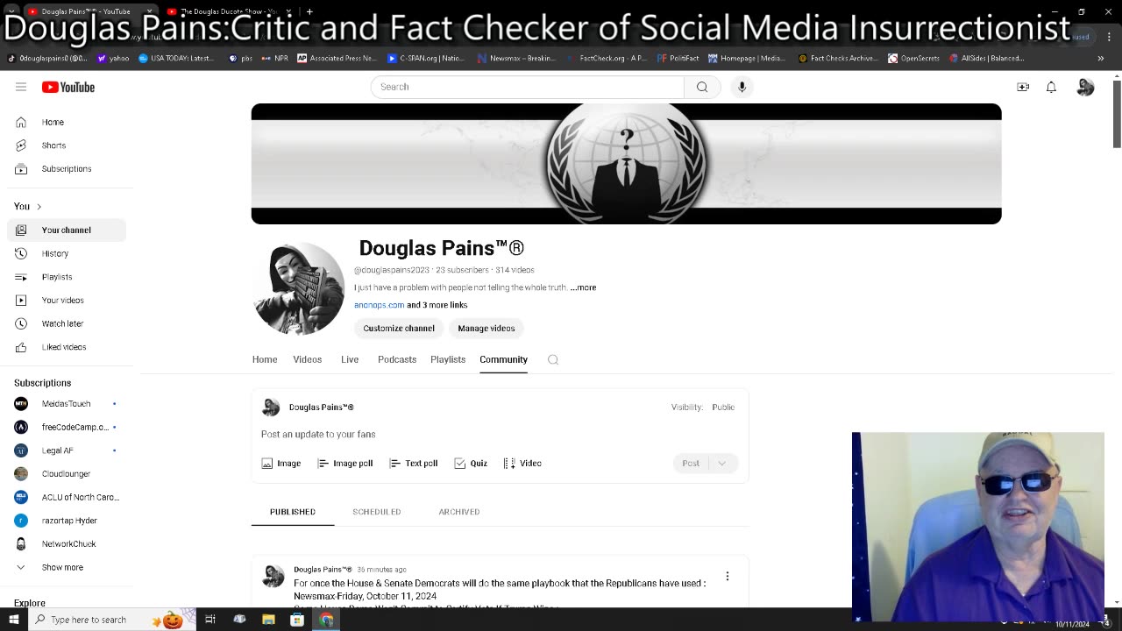Open the YouTube hamburger guide menu
The height and width of the screenshot is (631, 1122).
[x=21, y=87]
